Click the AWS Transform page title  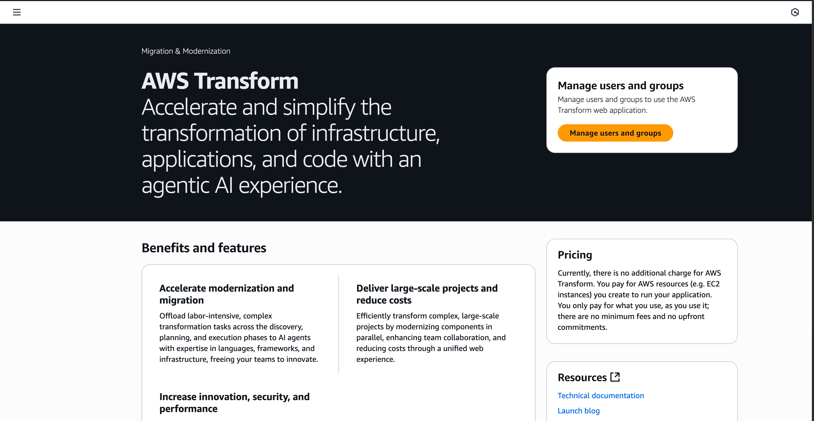click(220, 81)
